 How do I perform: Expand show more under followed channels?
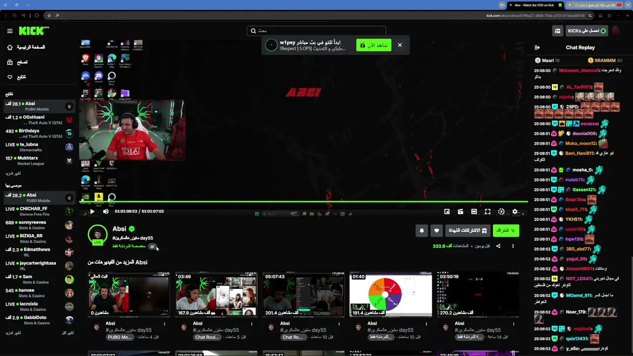(13, 174)
